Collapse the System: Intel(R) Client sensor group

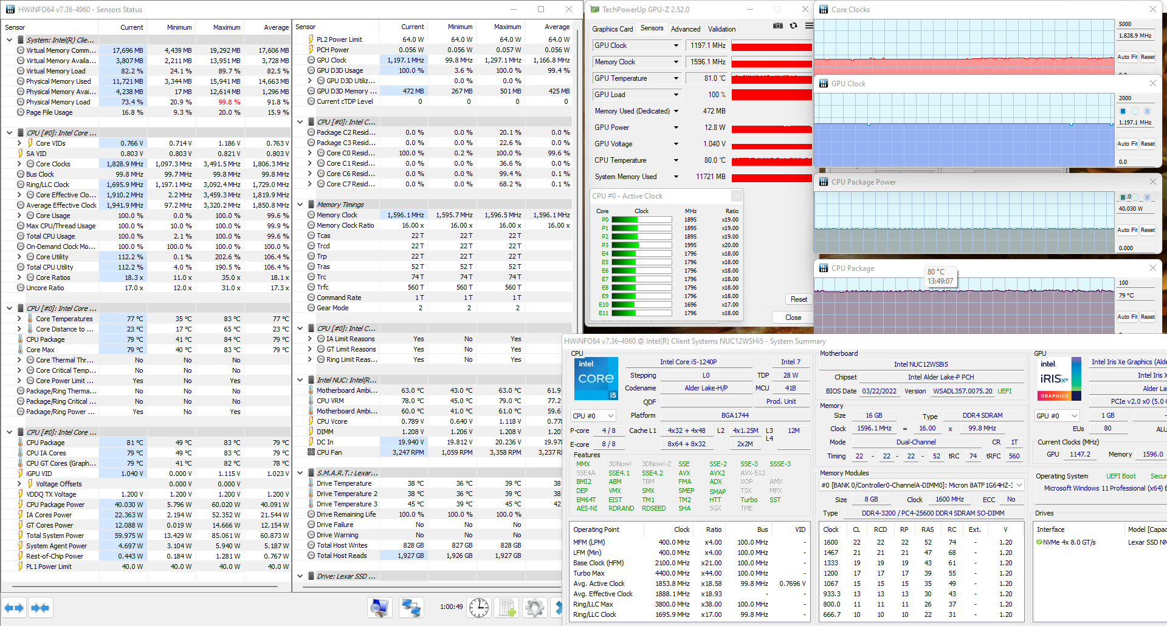tap(9, 40)
